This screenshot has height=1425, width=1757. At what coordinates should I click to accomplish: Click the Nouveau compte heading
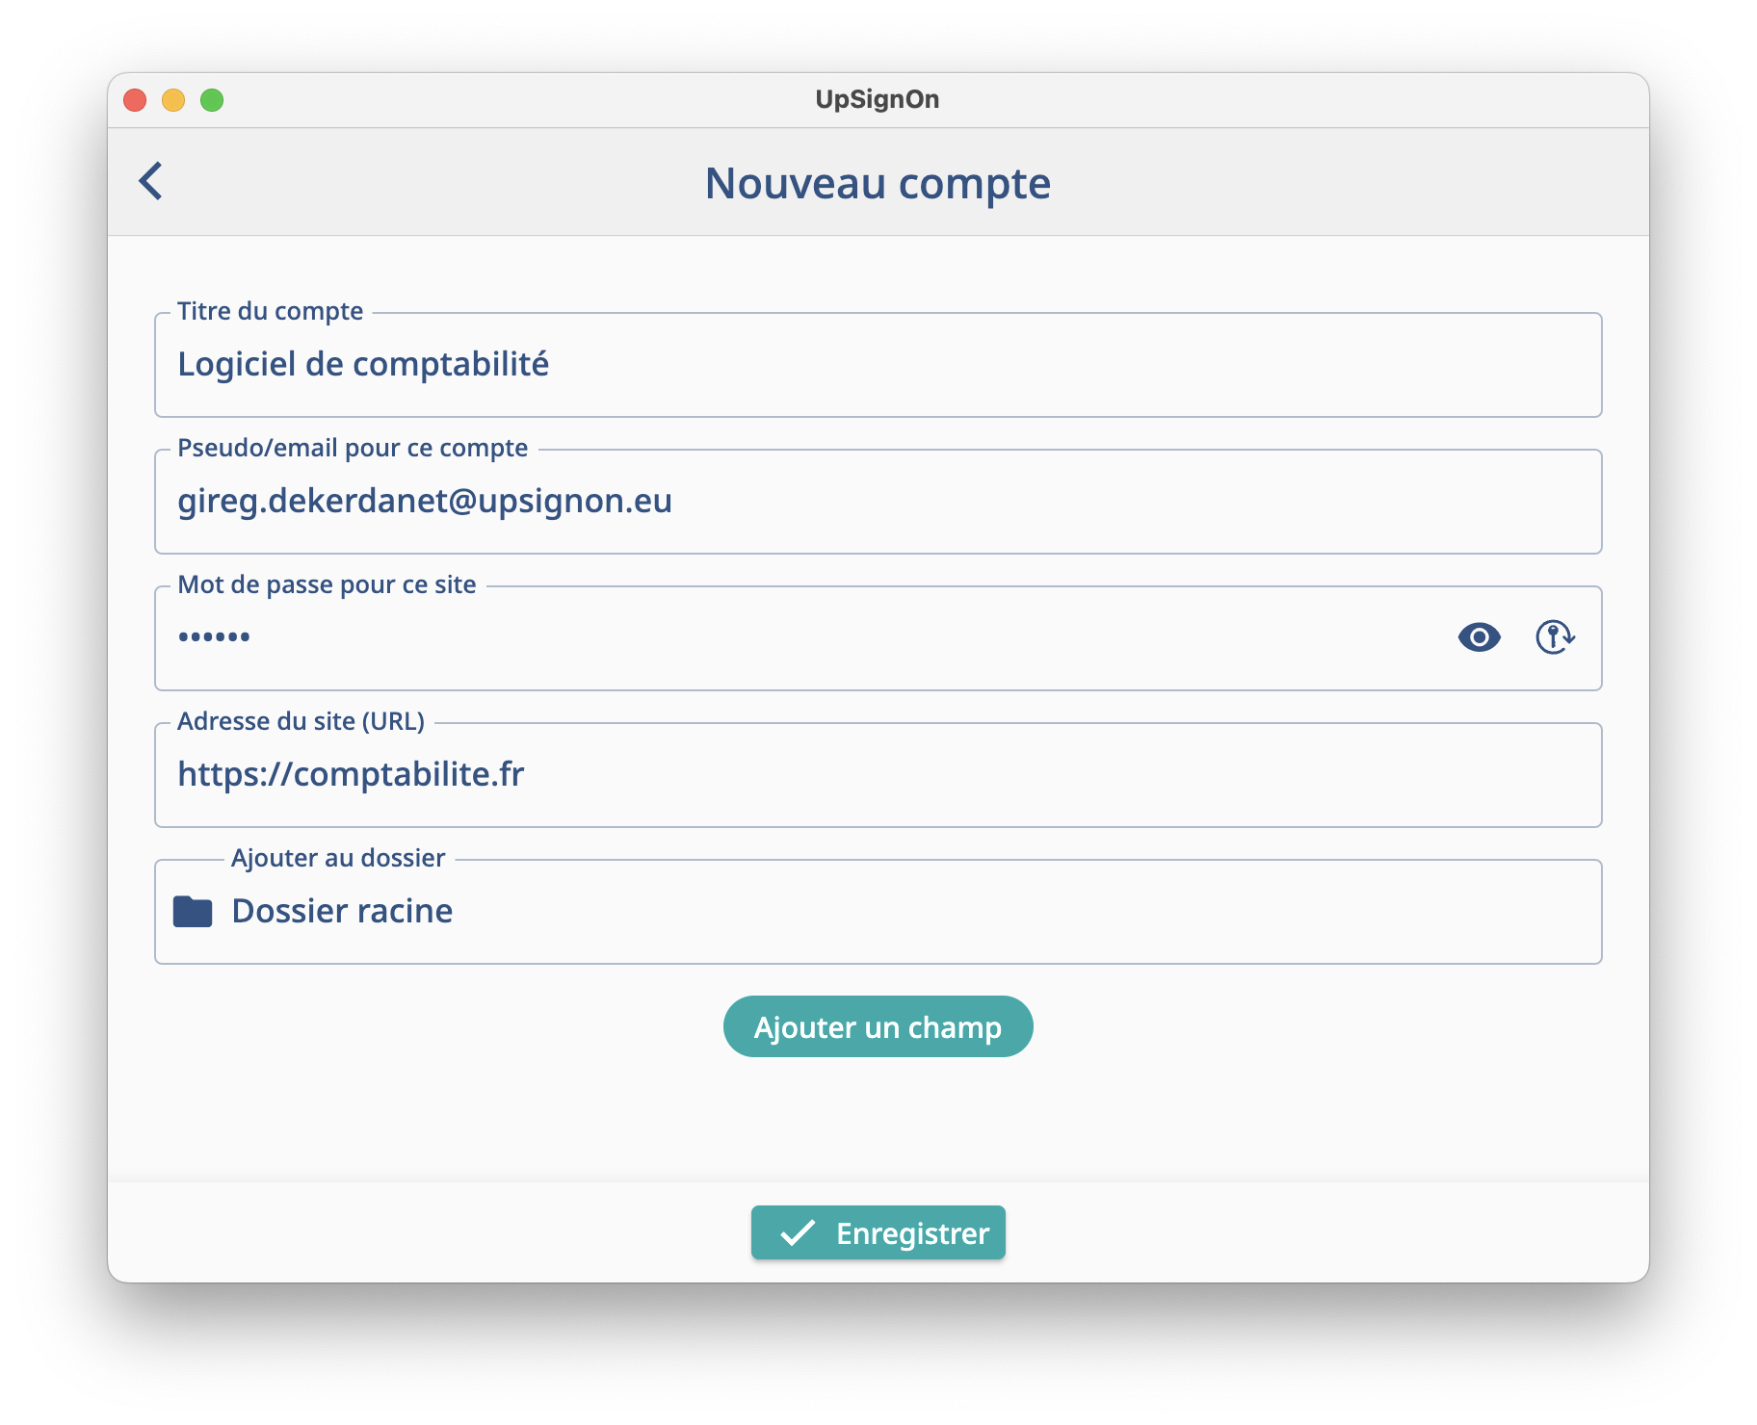point(878,183)
